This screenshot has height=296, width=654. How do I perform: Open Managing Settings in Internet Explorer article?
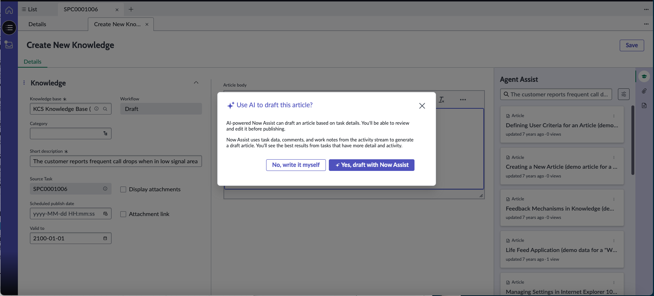click(x=561, y=292)
